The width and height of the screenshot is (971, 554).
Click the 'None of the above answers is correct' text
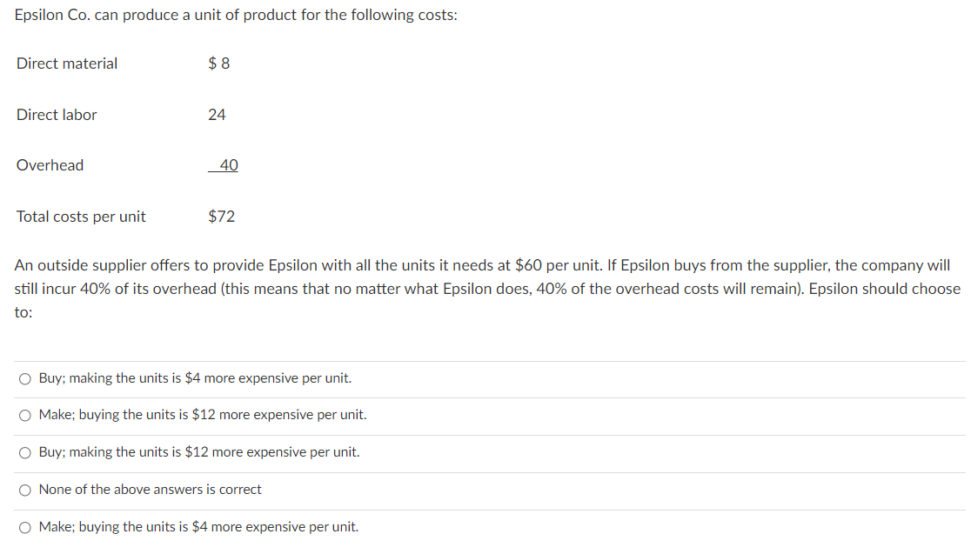(x=150, y=490)
